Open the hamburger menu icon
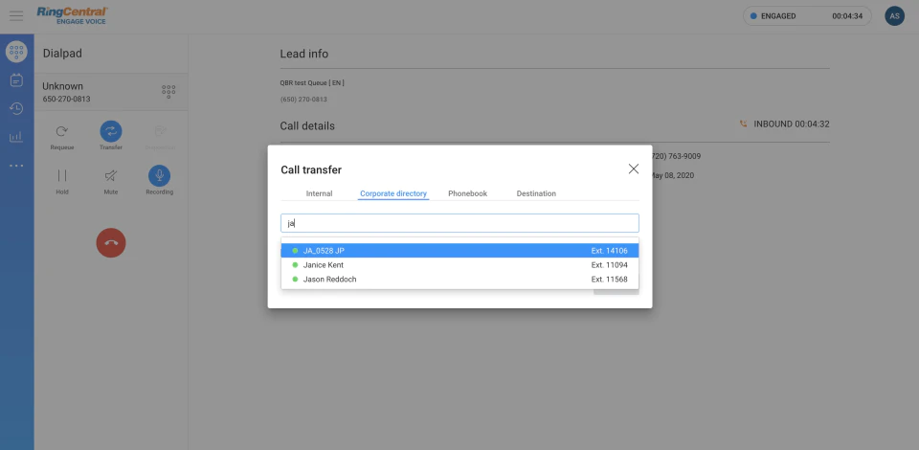The height and width of the screenshot is (450, 919). click(16, 16)
